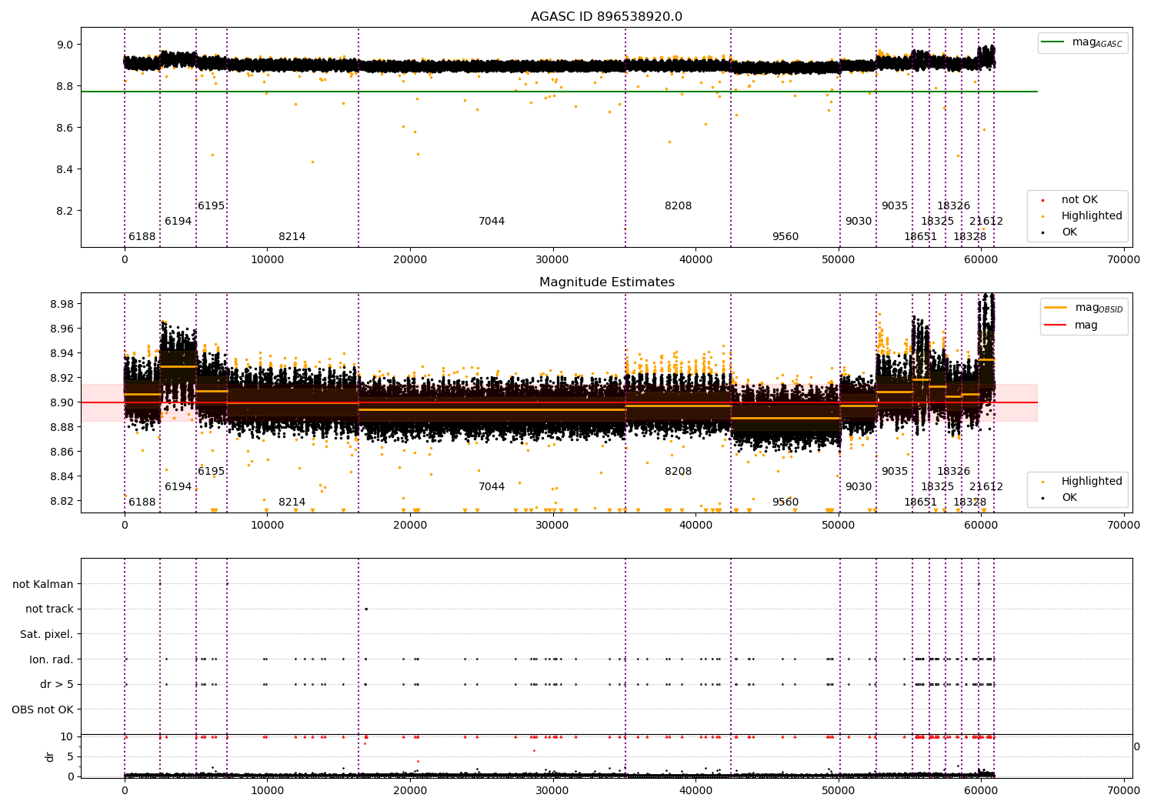
Task: Click the 8.98 y-axis tick label
Action: 62,304
